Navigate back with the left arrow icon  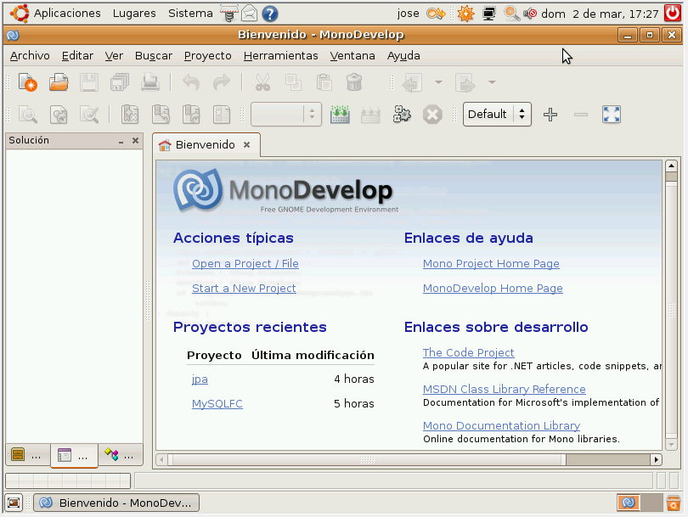412,82
